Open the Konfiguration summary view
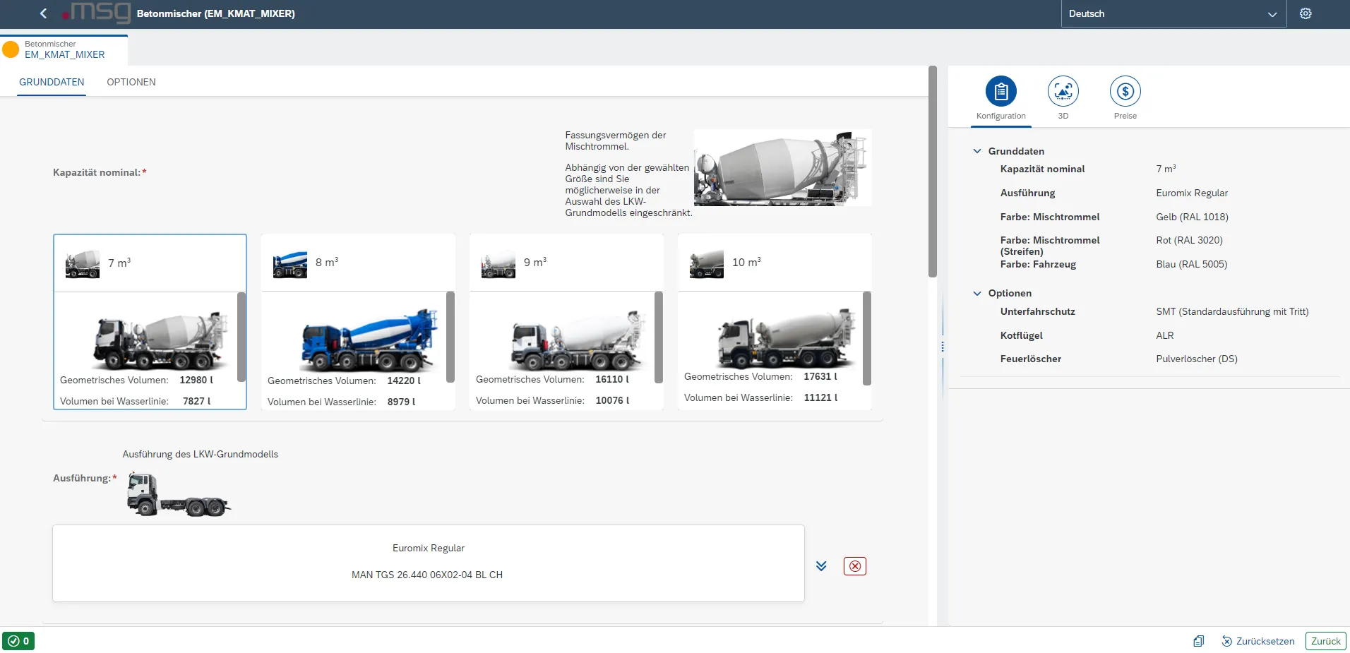 point(1000,92)
